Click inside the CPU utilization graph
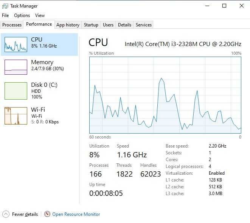The height and width of the screenshot is (223, 250). [165, 95]
